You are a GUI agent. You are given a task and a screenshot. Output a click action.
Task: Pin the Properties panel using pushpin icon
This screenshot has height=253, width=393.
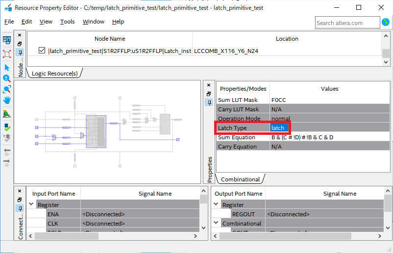click(208, 102)
